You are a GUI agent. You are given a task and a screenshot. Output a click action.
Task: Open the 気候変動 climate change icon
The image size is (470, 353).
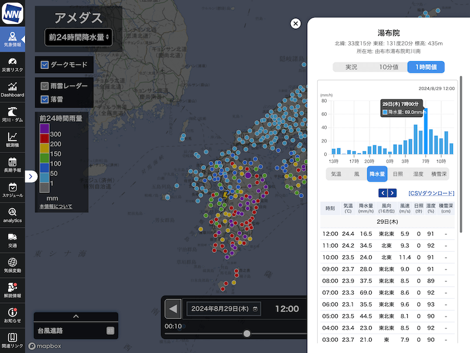click(x=12, y=265)
